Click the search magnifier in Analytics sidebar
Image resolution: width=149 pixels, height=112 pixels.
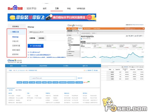coord(78,33)
